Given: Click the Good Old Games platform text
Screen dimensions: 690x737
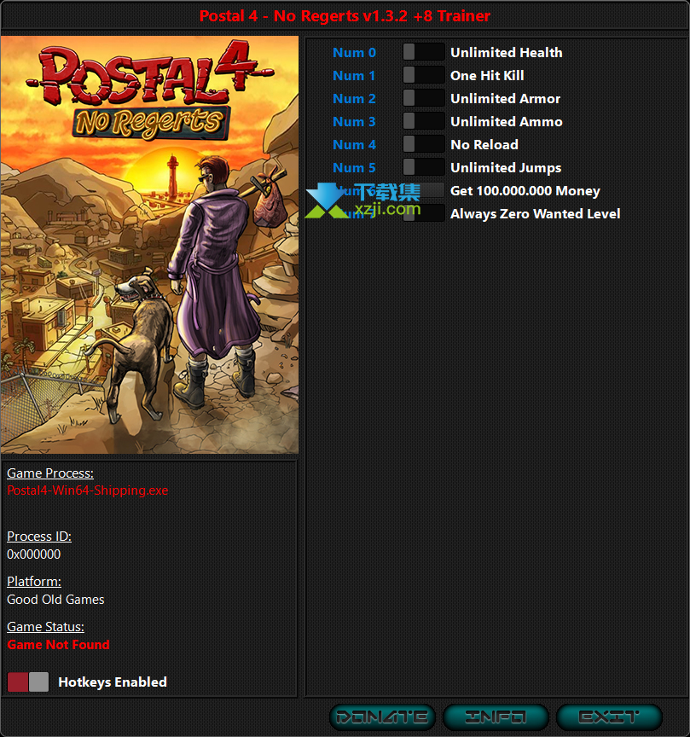Looking at the screenshot, I should coord(55,600).
